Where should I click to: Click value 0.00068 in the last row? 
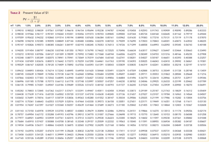coord(202,138)
